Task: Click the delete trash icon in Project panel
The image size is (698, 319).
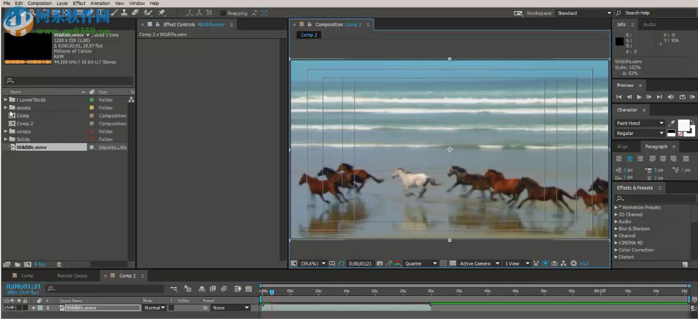Action: click(x=59, y=264)
